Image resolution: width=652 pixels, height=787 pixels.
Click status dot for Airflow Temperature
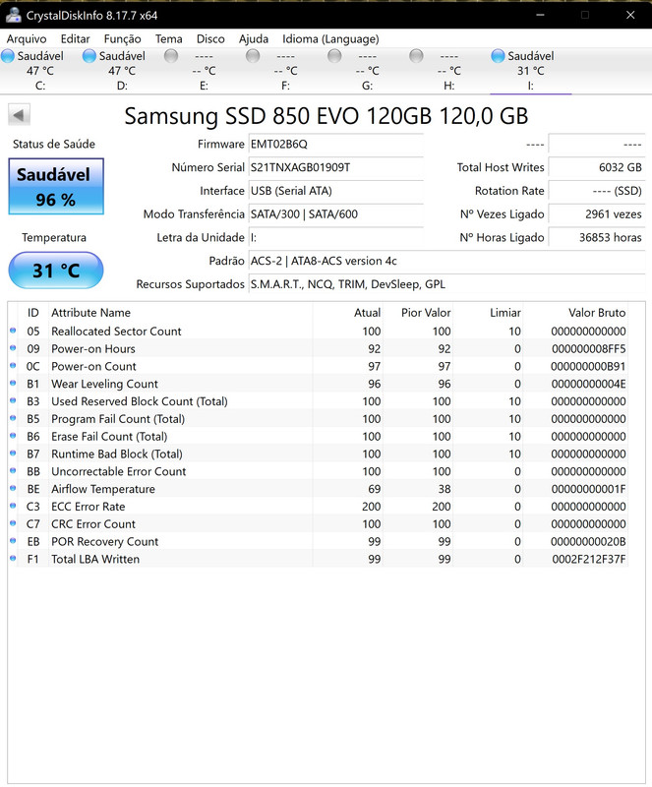point(13,488)
